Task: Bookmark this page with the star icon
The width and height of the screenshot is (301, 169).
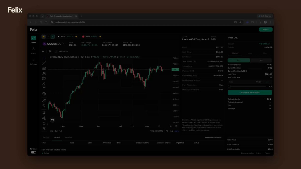Action: [x=240, y=22]
